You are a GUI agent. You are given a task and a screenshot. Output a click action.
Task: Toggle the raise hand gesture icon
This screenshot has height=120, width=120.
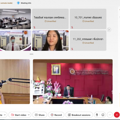click(x=97, y=115)
